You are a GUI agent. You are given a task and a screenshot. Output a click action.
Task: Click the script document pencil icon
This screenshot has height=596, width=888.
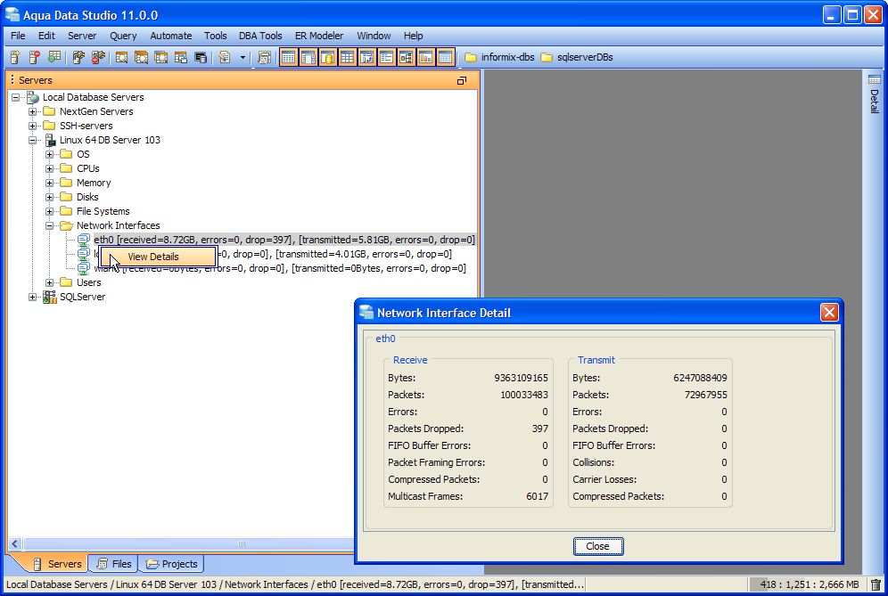point(225,57)
